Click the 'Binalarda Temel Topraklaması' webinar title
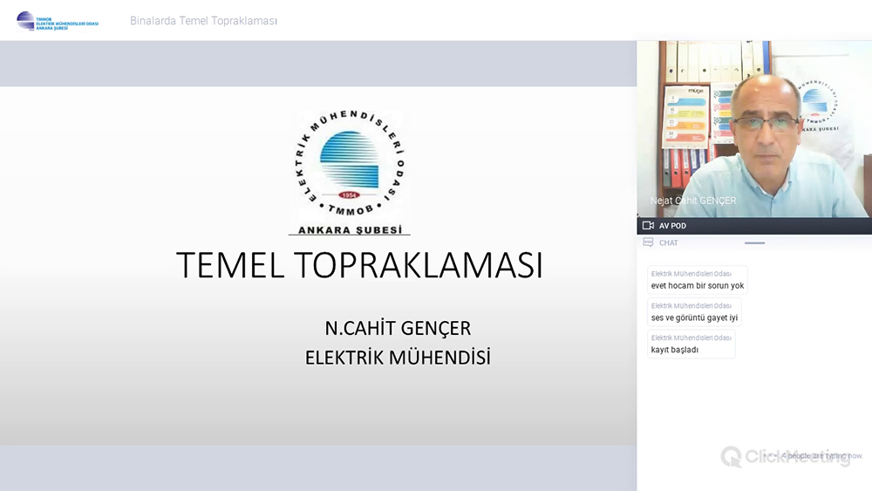 coord(203,21)
